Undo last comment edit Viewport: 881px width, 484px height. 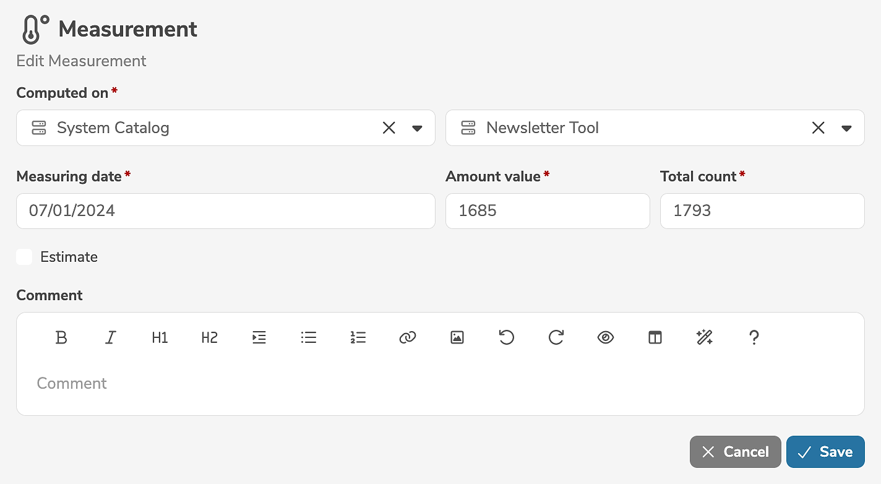[506, 337]
